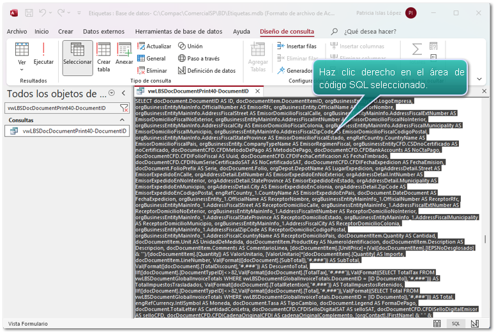Image resolution: width=496 pixels, height=334 pixels.
Task: Click the navigation pane search field
Action: [62, 108]
